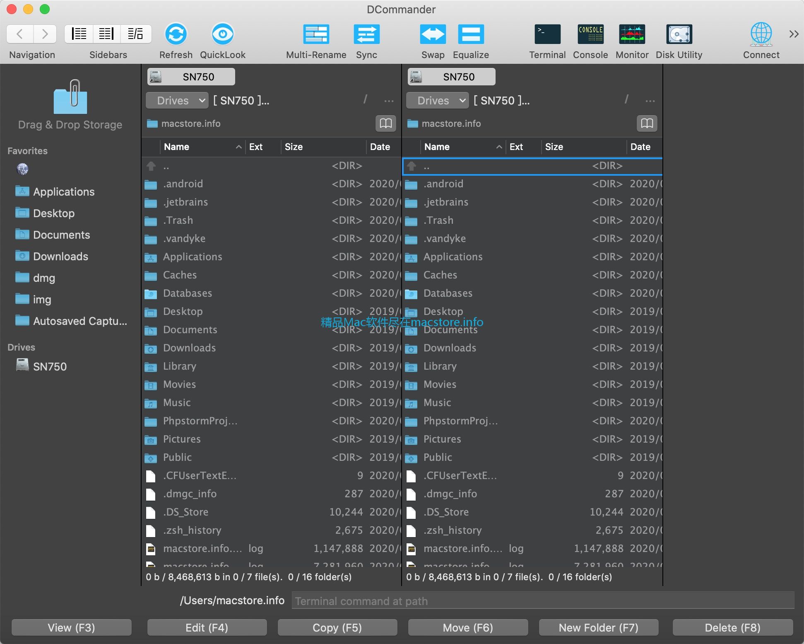This screenshot has width=804, height=644.
Task: Open left panel bookmarks book icon
Action: [x=385, y=123]
